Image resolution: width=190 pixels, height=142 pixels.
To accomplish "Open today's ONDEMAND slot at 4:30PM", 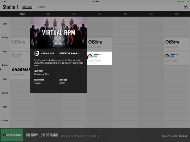I will point(20,72).
